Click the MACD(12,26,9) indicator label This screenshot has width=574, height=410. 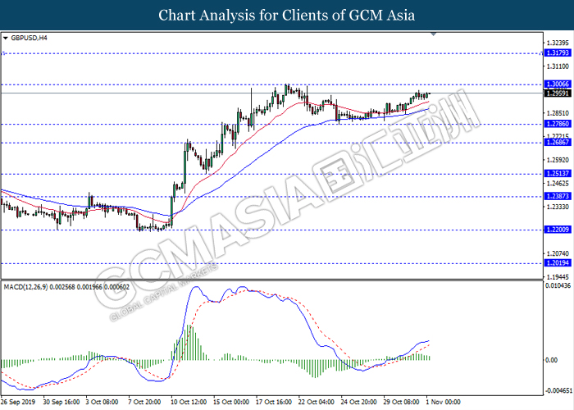point(66,287)
